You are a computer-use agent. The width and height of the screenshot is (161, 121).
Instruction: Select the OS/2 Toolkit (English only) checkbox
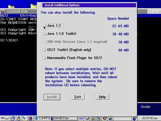pyautogui.click(x=45, y=50)
